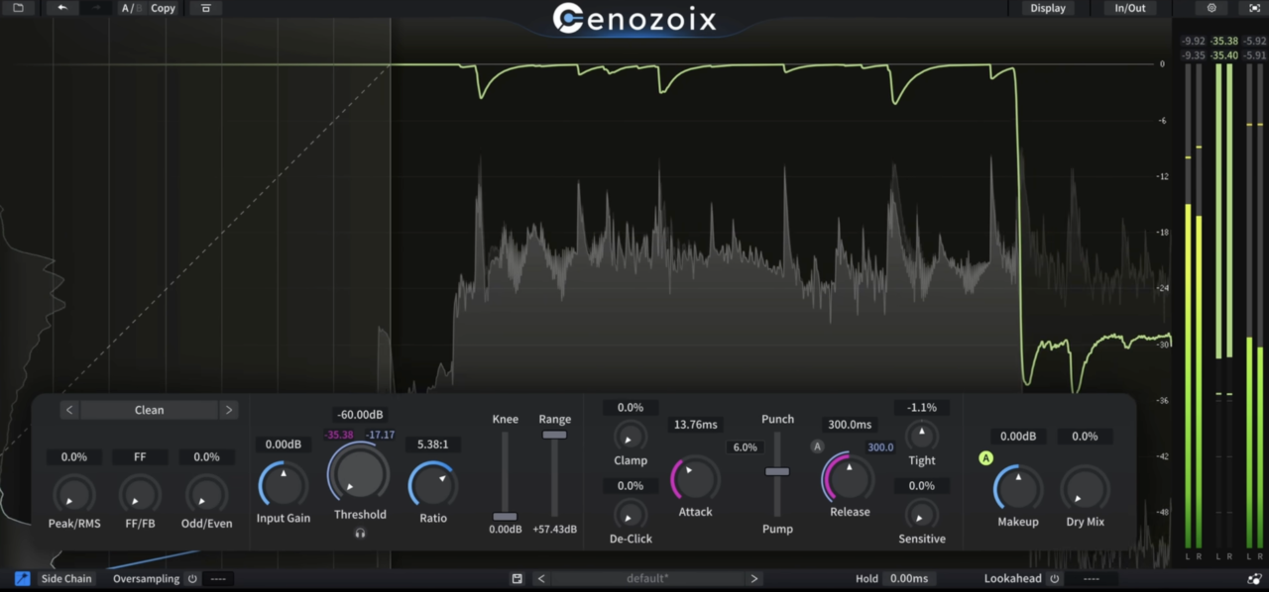This screenshot has width=1269, height=592.
Task: Click the fullscreen focus icon
Action: 1254,8
